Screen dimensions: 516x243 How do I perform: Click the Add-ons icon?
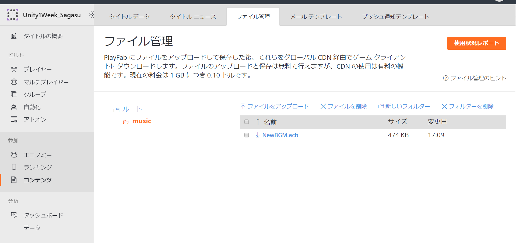14,119
